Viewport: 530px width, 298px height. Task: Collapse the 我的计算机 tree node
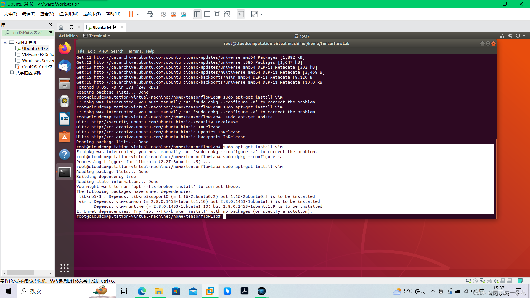[x=5, y=42]
